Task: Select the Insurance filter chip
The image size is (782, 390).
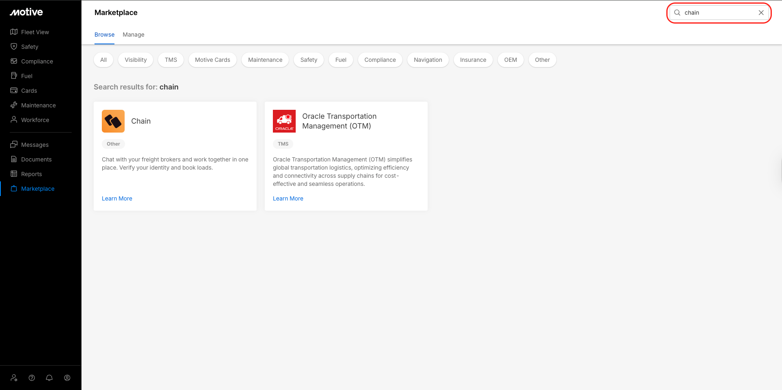Action: (473, 60)
